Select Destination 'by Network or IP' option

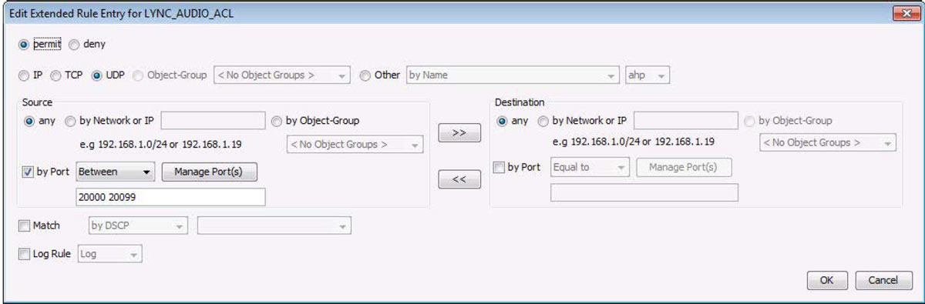543,120
